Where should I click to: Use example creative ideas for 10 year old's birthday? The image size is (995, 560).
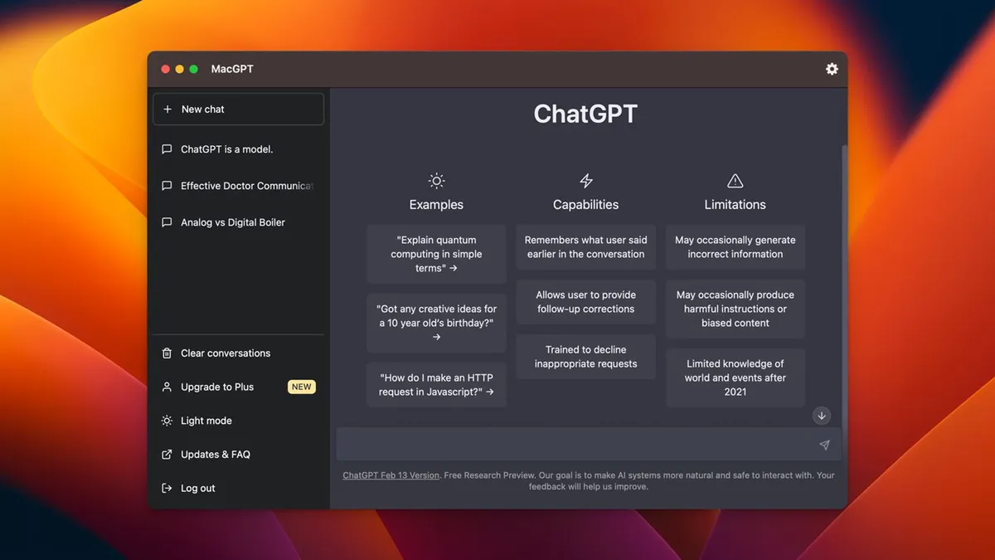click(436, 323)
